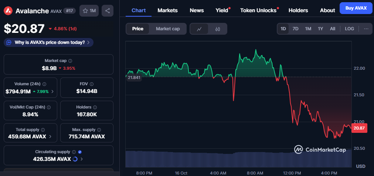Screen dimensions: 374x176
Task: Click the 459.68M AVAX total supply value
Action: 27,137
